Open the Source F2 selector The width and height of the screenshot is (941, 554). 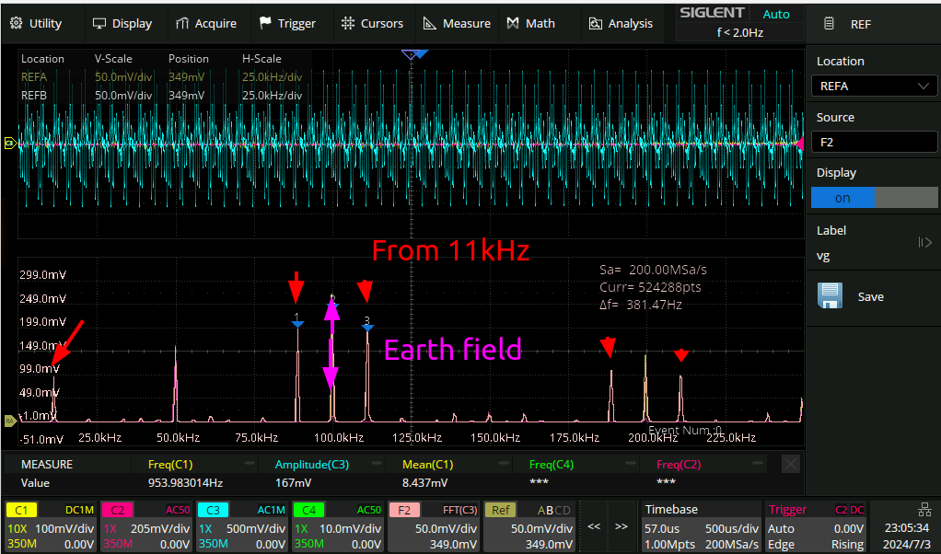pos(873,143)
